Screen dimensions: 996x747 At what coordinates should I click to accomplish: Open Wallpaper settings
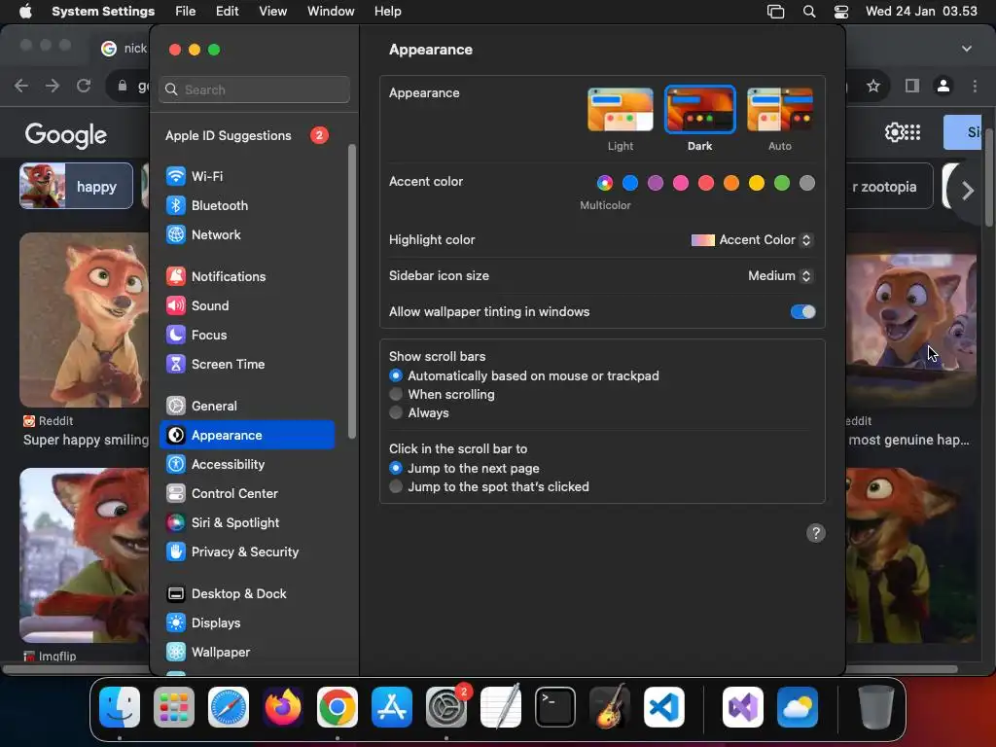point(247,653)
